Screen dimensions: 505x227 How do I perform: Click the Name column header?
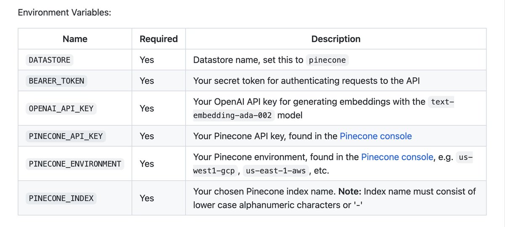(75, 39)
